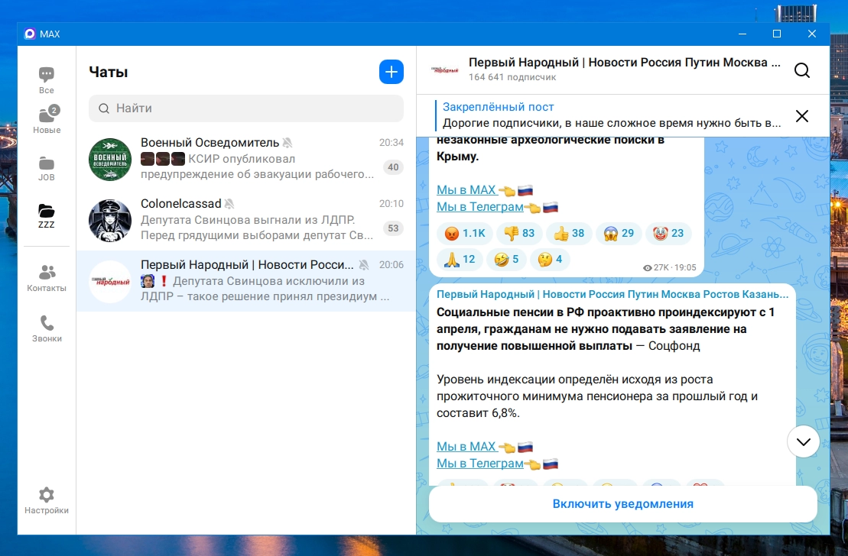This screenshot has height=556, width=848.
Task: Click the angry face 1.1K reaction
Action: tap(464, 234)
